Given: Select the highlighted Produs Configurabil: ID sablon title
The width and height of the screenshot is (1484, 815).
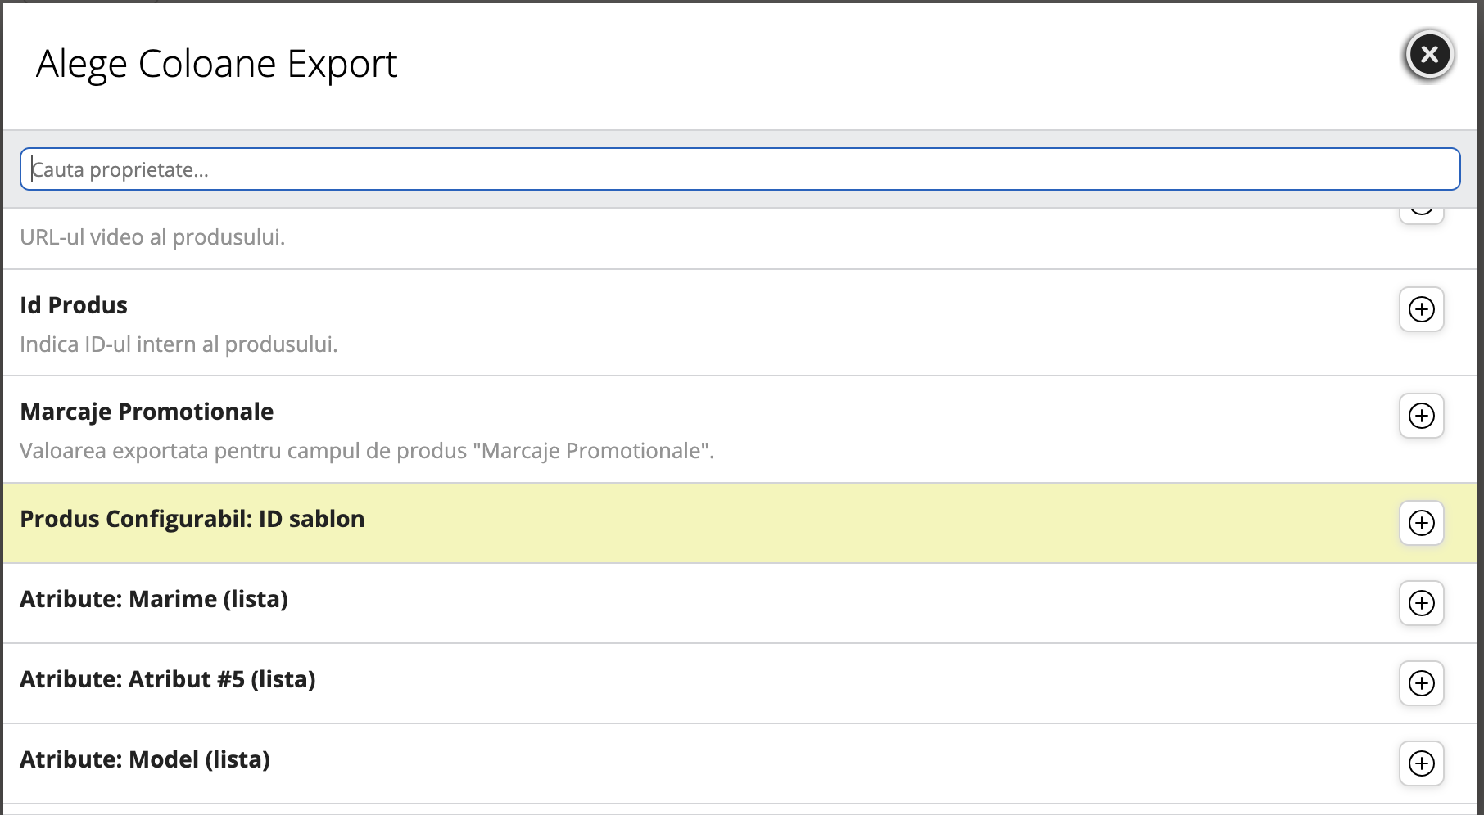Looking at the screenshot, I should 192,519.
